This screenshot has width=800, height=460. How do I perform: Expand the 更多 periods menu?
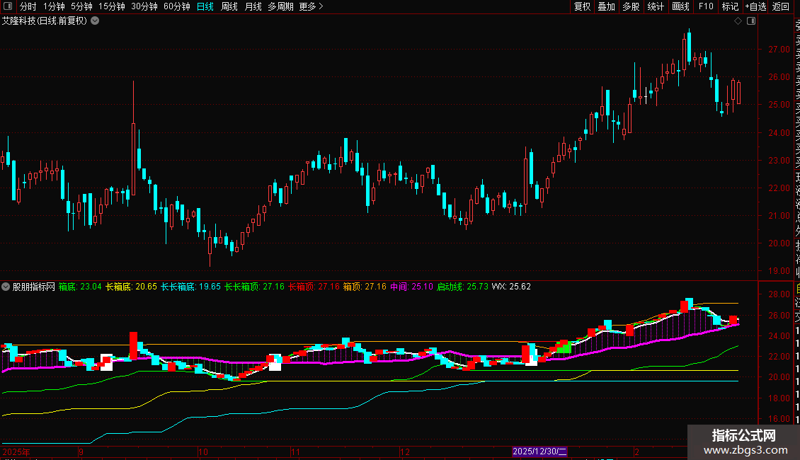[311, 6]
